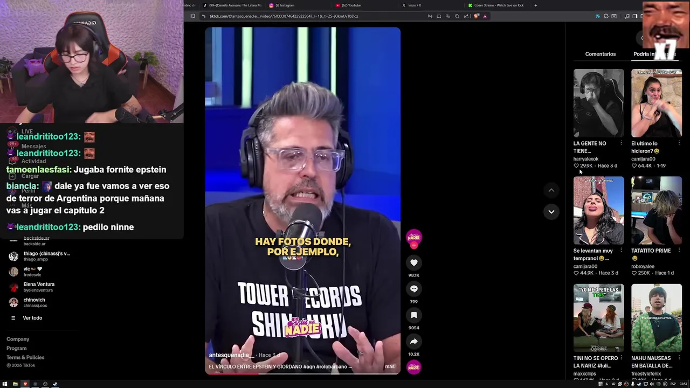690x388 pixels.
Task: Open the Comentarios tab
Action: click(x=600, y=54)
